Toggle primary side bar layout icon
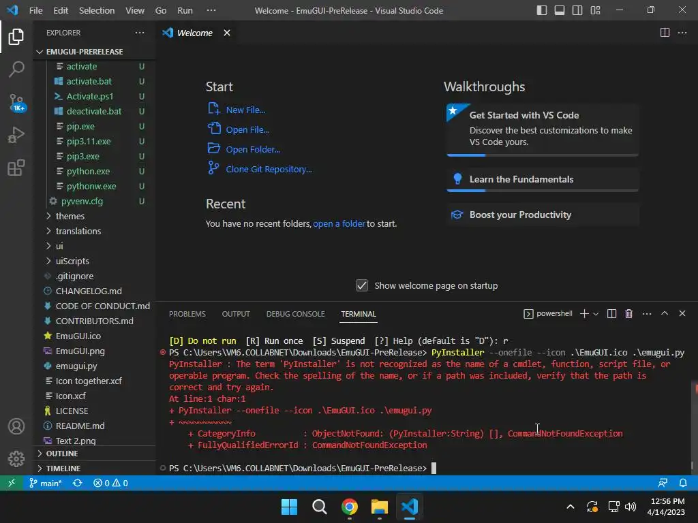Viewport: 698px width, 523px height. click(x=542, y=10)
